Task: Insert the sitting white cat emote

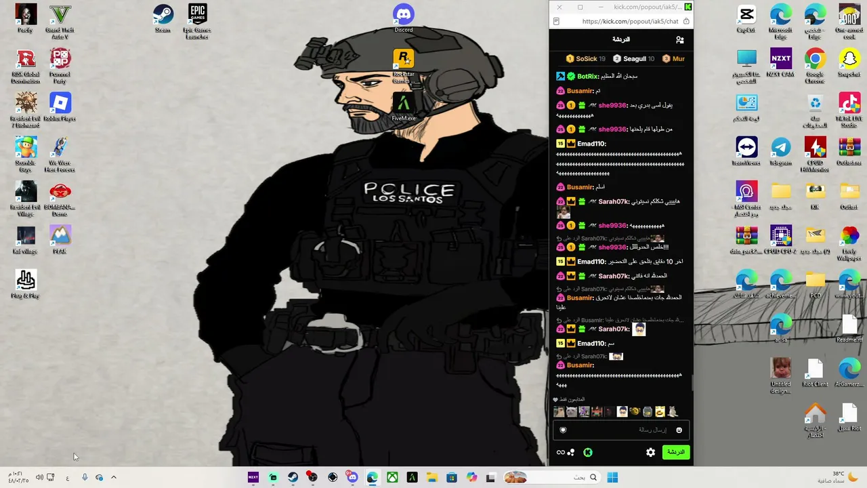Action: 673,411
